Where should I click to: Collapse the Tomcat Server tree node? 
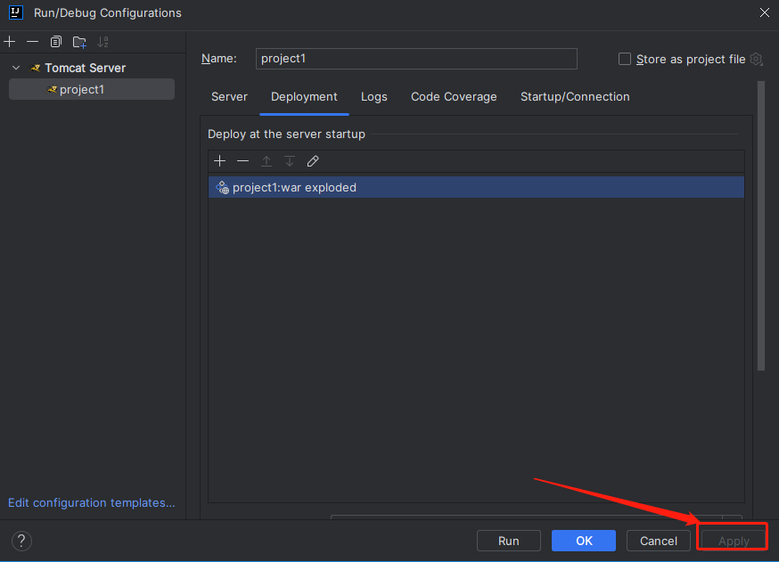click(16, 68)
